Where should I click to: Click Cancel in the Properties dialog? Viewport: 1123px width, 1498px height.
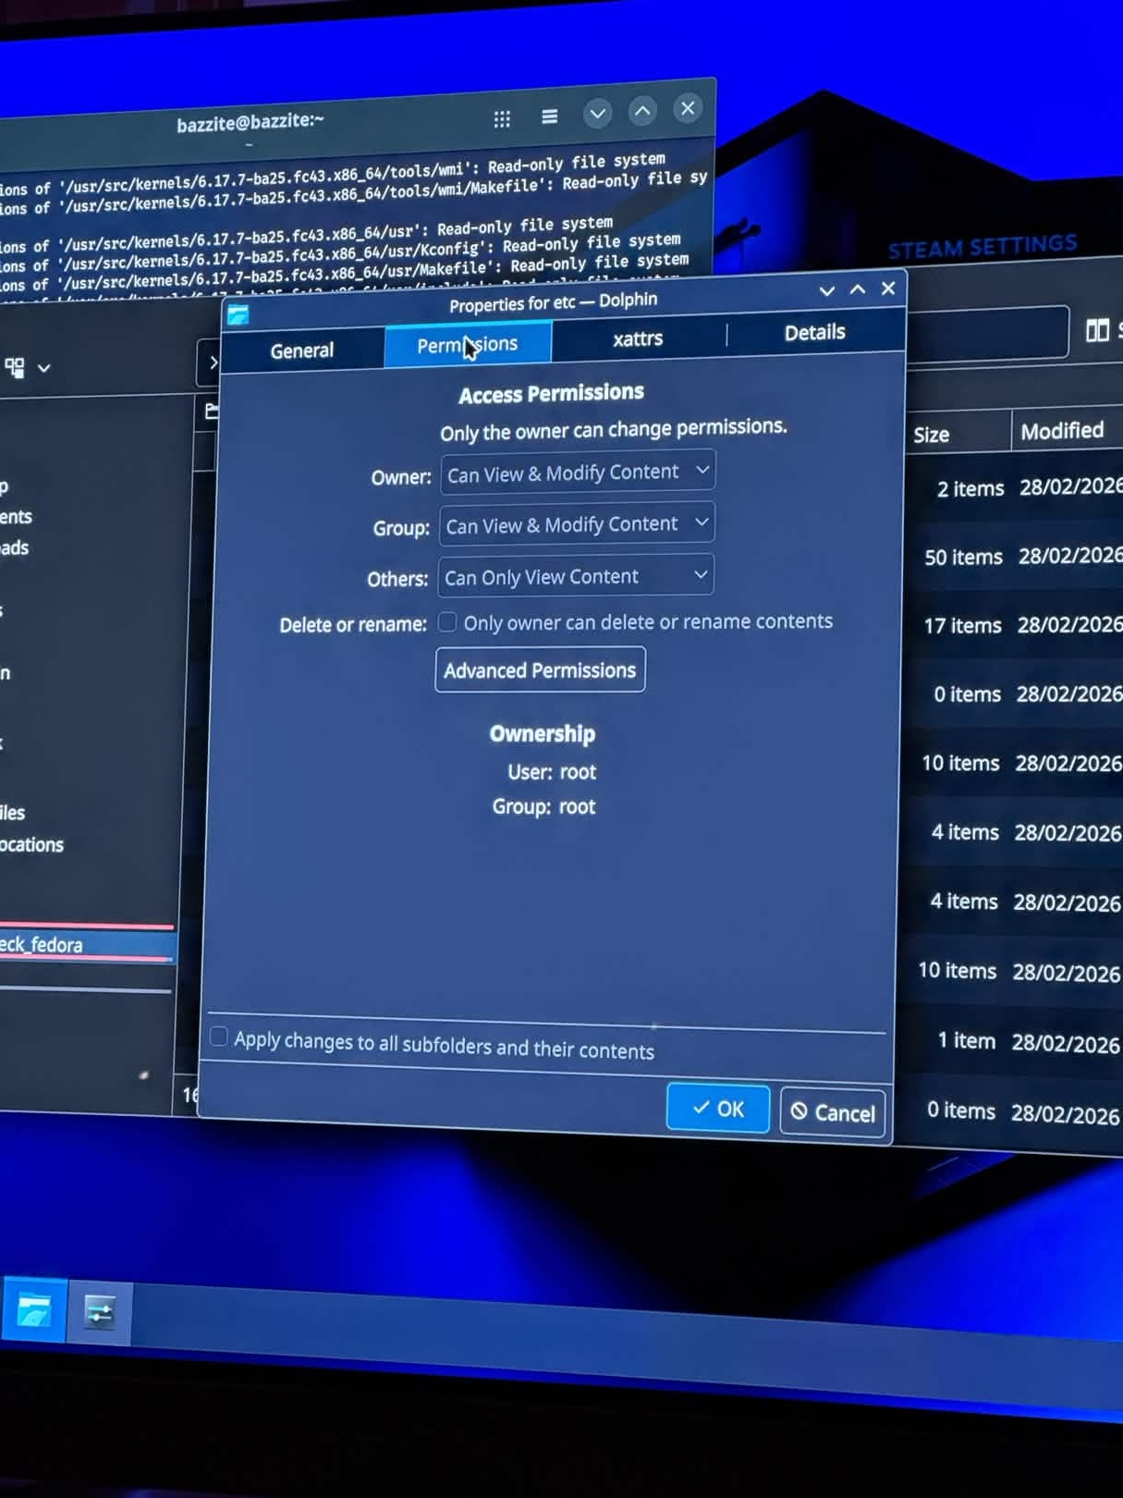click(833, 1111)
